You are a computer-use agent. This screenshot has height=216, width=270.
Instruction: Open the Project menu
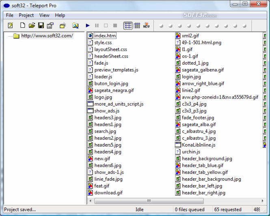(26, 15)
